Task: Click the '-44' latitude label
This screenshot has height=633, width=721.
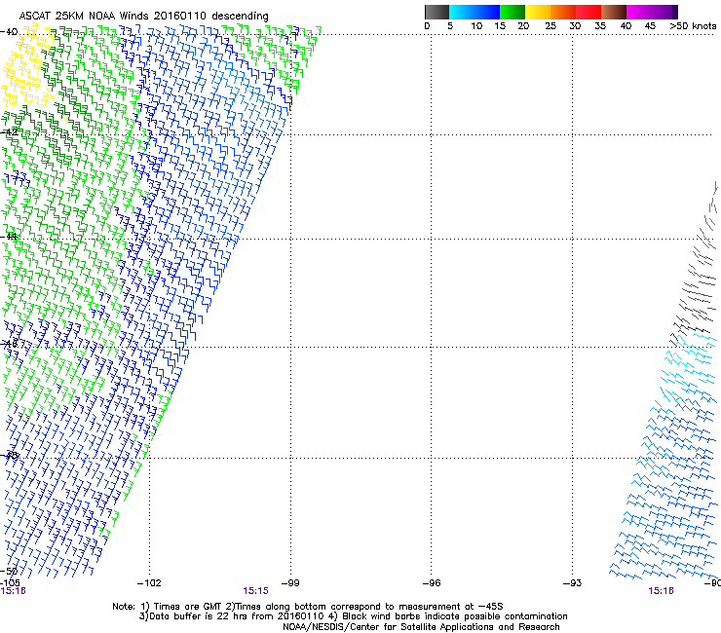Action: coord(9,237)
